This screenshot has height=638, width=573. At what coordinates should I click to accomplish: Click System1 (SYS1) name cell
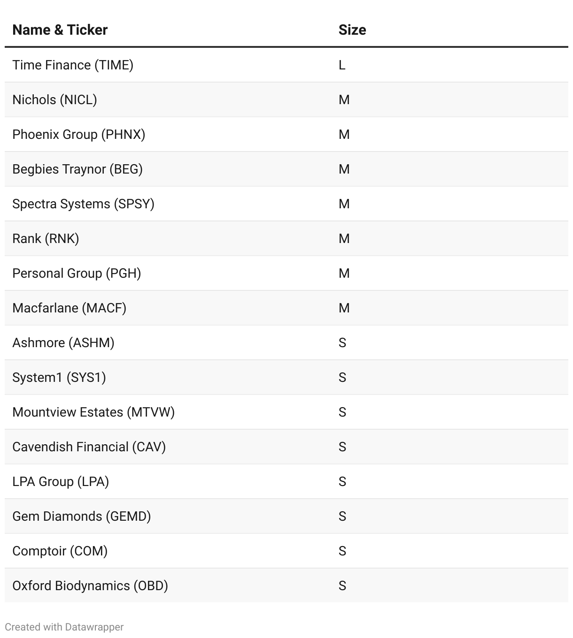(x=59, y=378)
